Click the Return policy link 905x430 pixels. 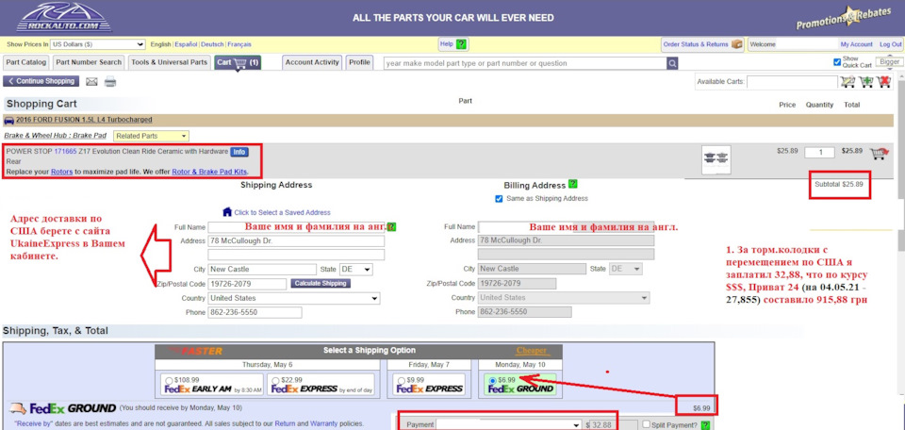coord(285,423)
